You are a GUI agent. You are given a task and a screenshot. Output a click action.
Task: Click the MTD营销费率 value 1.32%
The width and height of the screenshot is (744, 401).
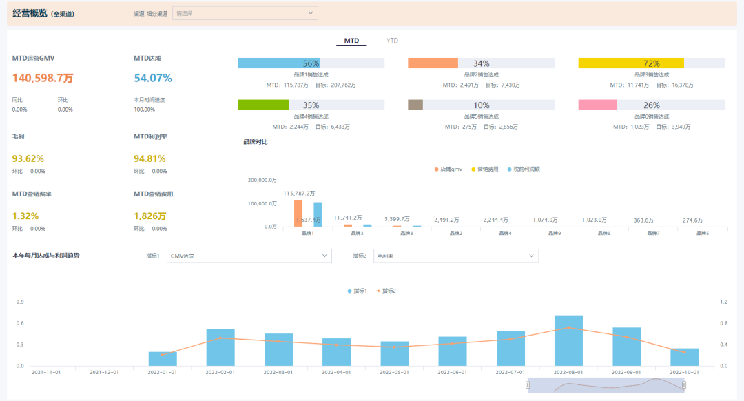(x=25, y=216)
